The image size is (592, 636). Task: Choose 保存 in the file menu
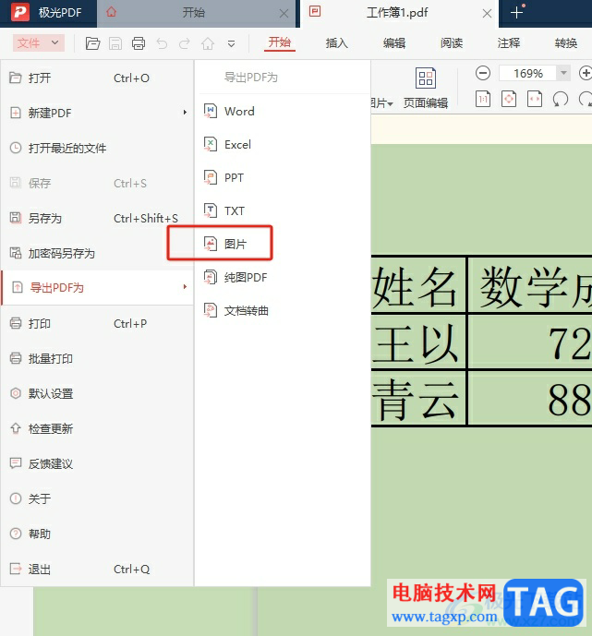(x=97, y=184)
